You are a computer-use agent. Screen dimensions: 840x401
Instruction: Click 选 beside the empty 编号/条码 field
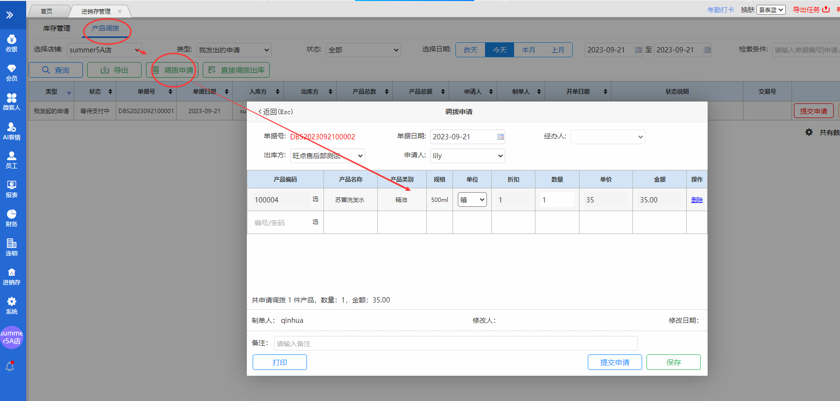(x=315, y=222)
